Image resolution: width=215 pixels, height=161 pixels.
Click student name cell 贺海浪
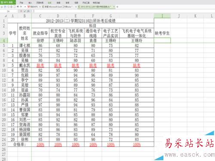[25, 125]
